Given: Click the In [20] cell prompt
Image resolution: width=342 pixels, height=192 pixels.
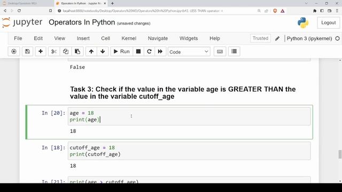Looking at the screenshot, I should point(53,113).
